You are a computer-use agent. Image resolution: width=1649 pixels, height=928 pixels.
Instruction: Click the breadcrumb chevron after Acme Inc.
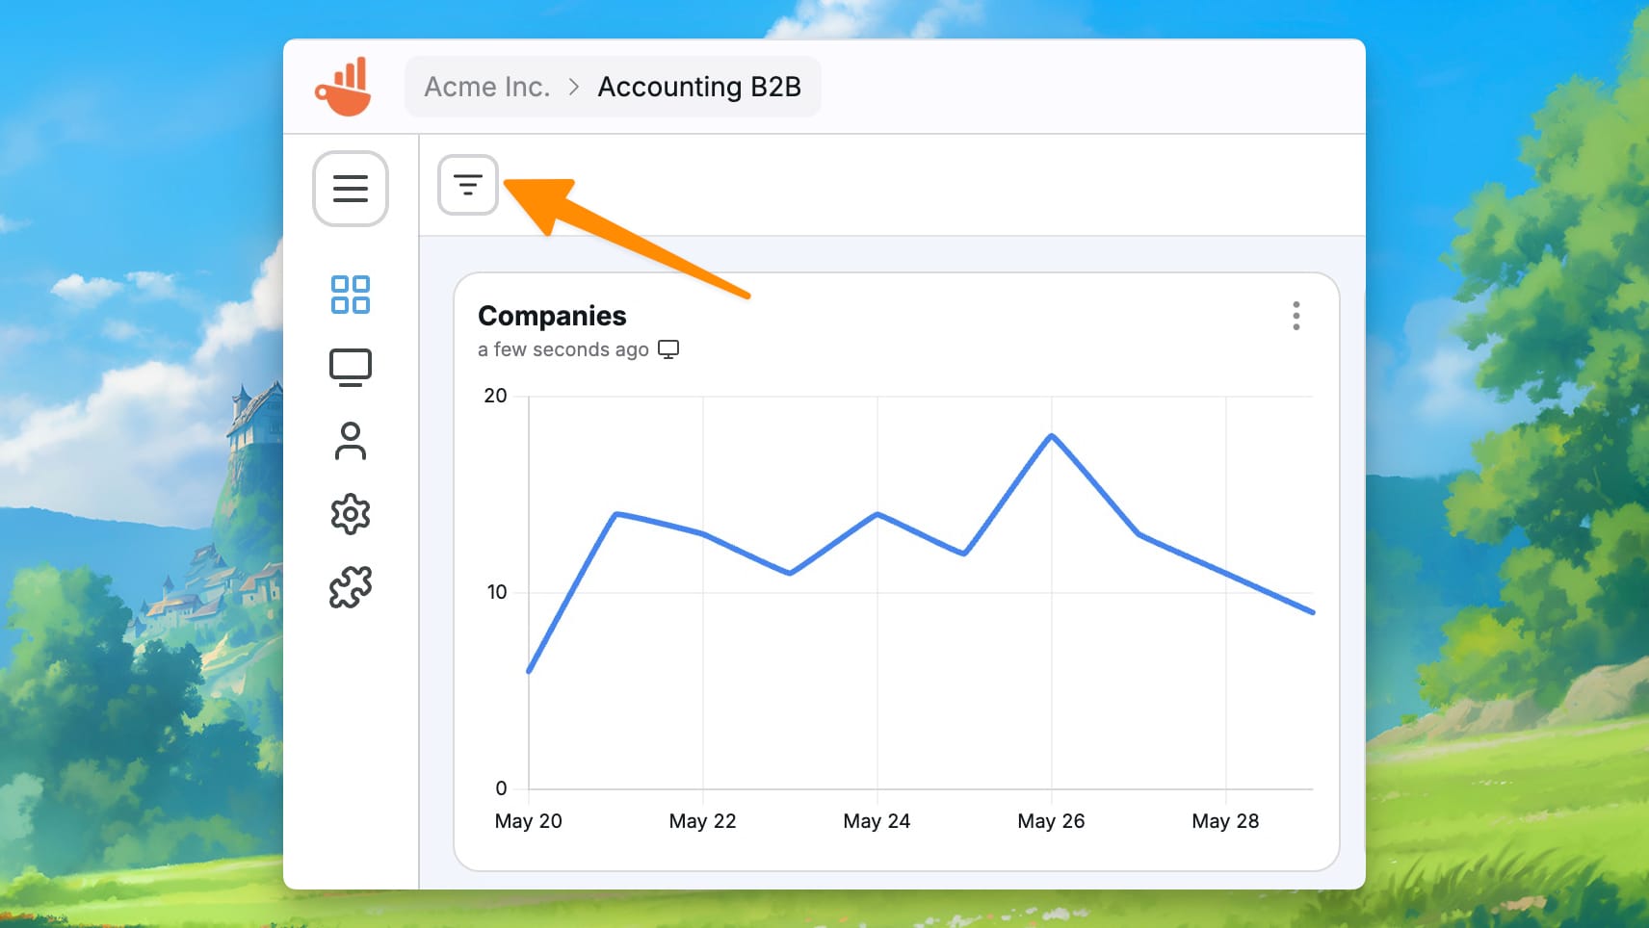point(574,87)
